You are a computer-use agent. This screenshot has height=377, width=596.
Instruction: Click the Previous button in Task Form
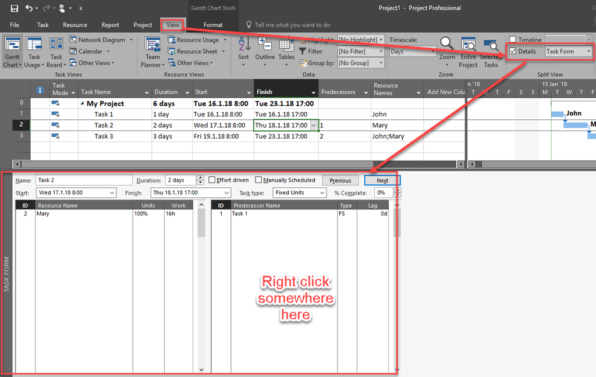(x=340, y=180)
